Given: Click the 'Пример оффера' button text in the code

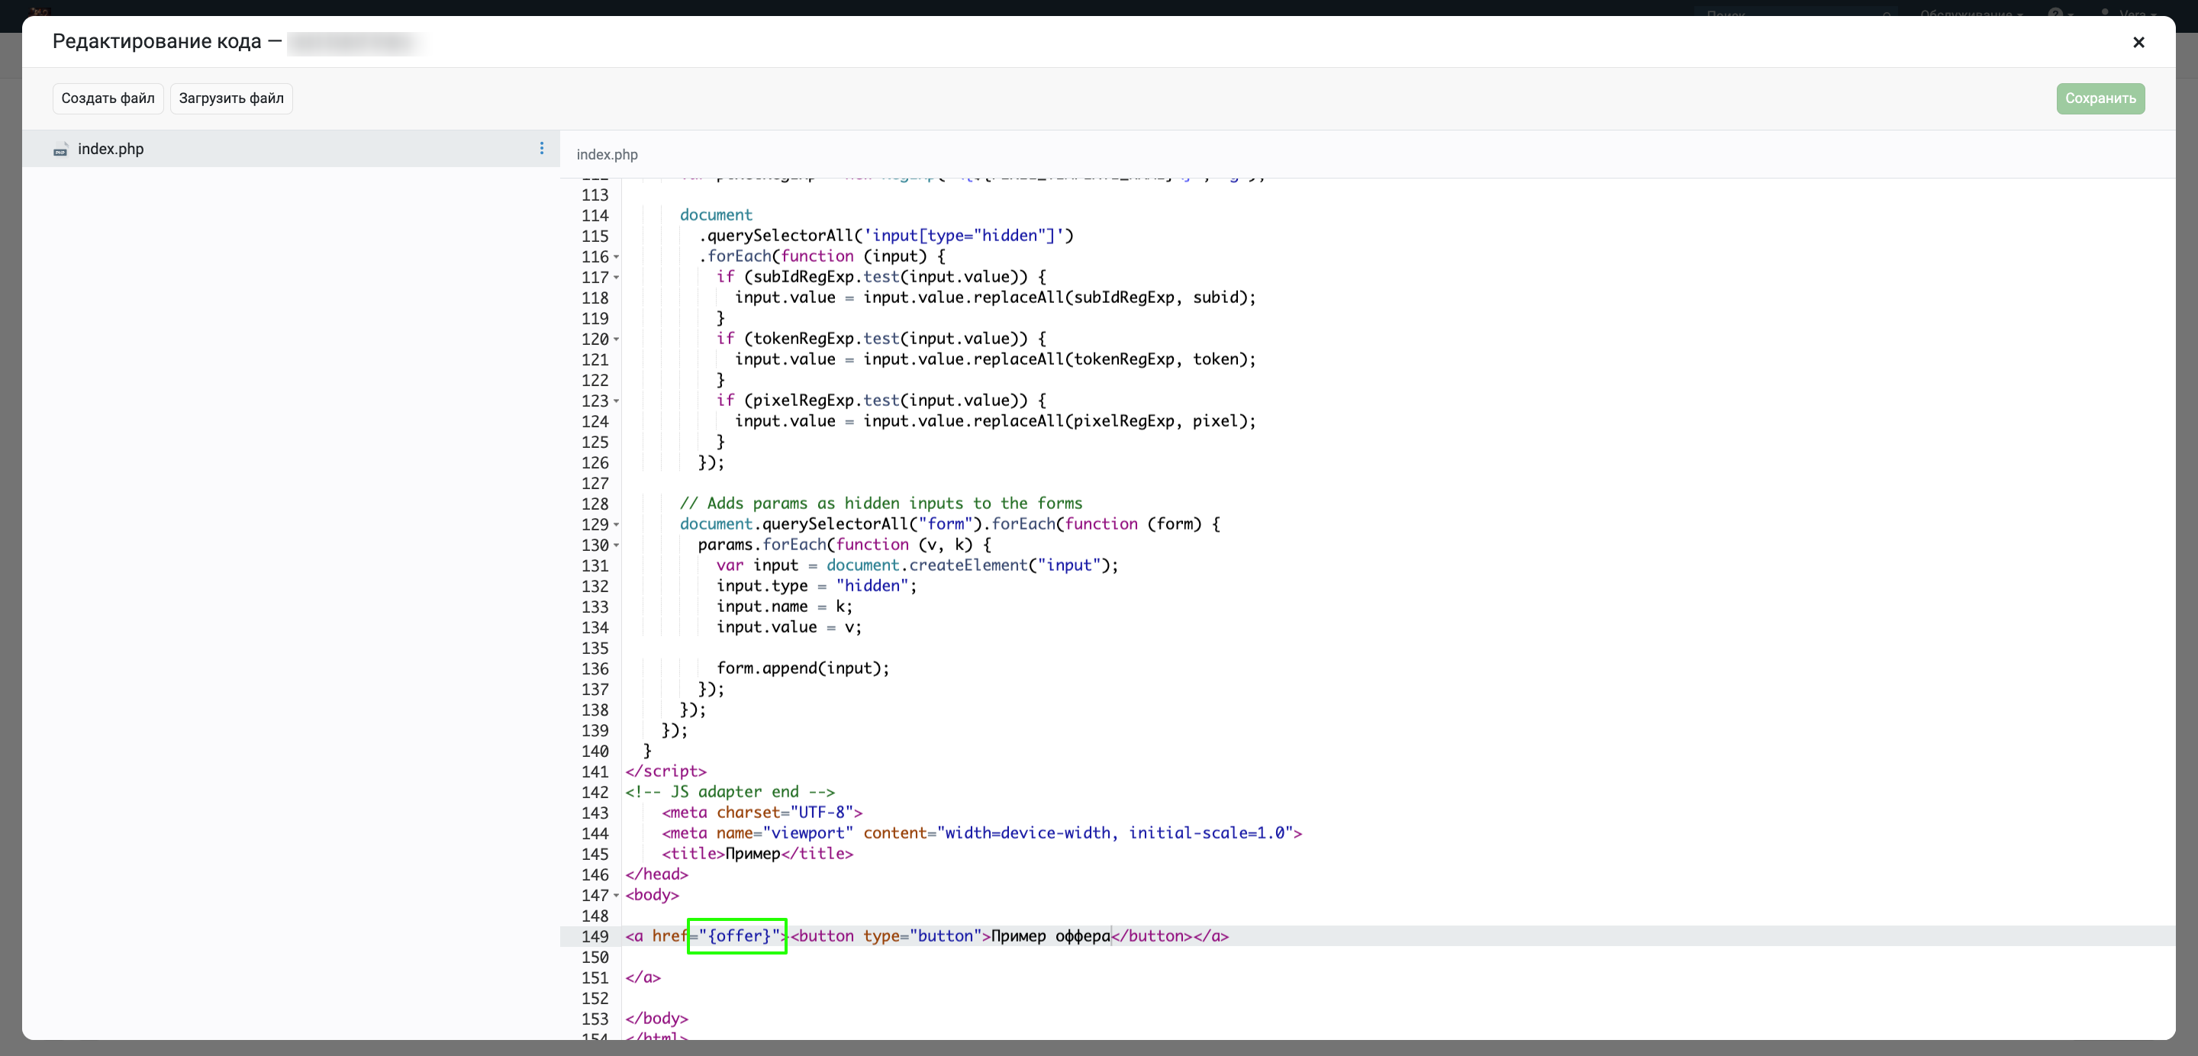Looking at the screenshot, I should click(x=1050, y=935).
